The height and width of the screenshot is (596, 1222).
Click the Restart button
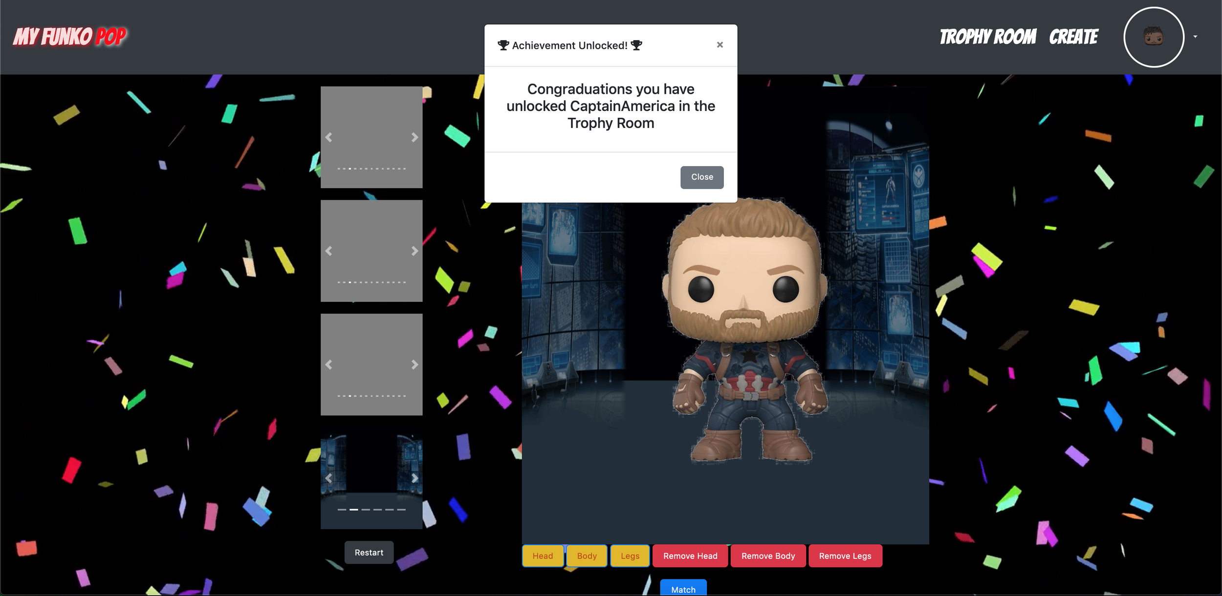pos(369,553)
